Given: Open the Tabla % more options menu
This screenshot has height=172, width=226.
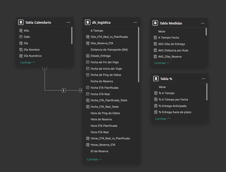Looking at the screenshot, I should [x=203, y=79].
